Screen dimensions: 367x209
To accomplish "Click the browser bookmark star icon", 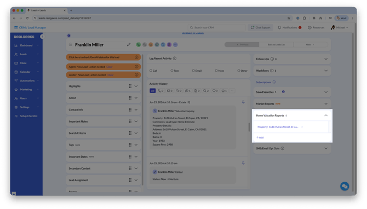I will pyautogui.click(x=289, y=18).
